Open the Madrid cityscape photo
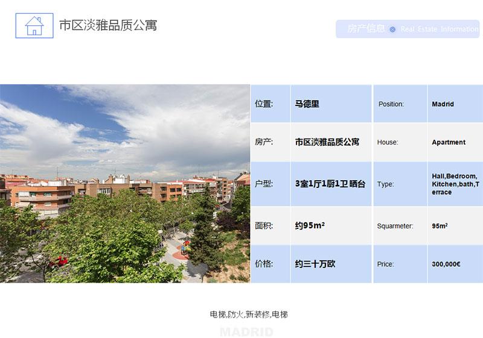This screenshot has width=483, height=338. coord(125,183)
